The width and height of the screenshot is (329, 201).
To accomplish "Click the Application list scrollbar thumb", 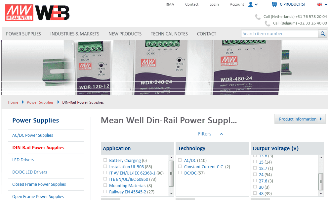I will (171, 174).
